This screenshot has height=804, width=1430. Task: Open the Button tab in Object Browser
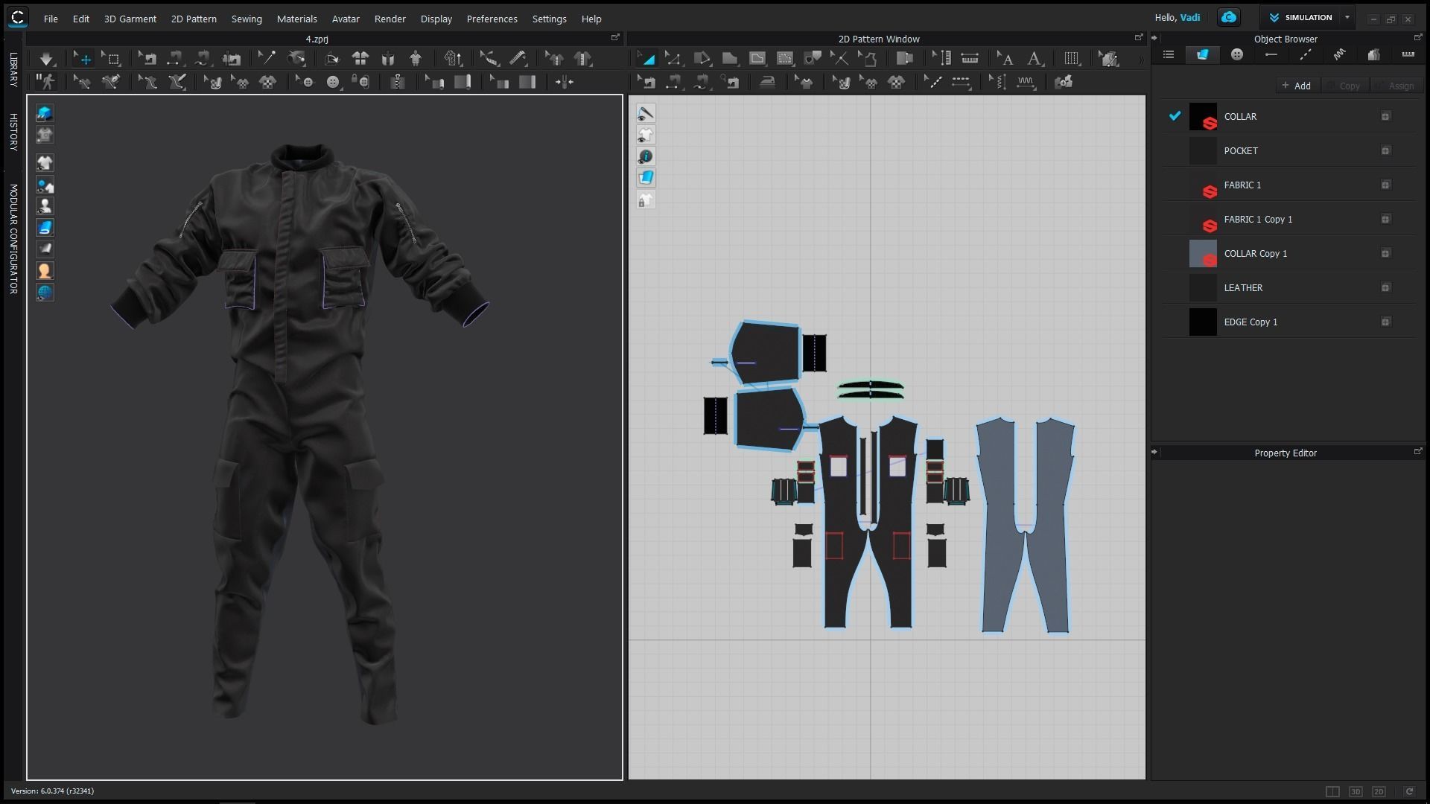[x=1236, y=54]
